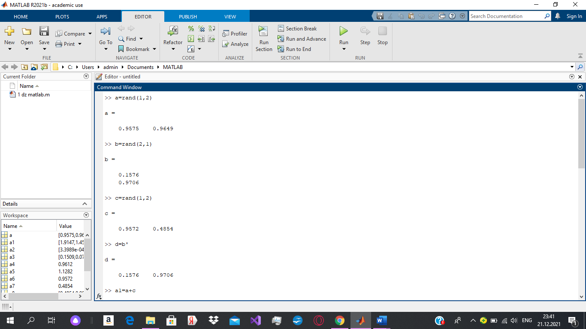Viewport: 586px width, 329px height.
Task: Open the quick access toolbar options arrow
Action: [x=462, y=16]
